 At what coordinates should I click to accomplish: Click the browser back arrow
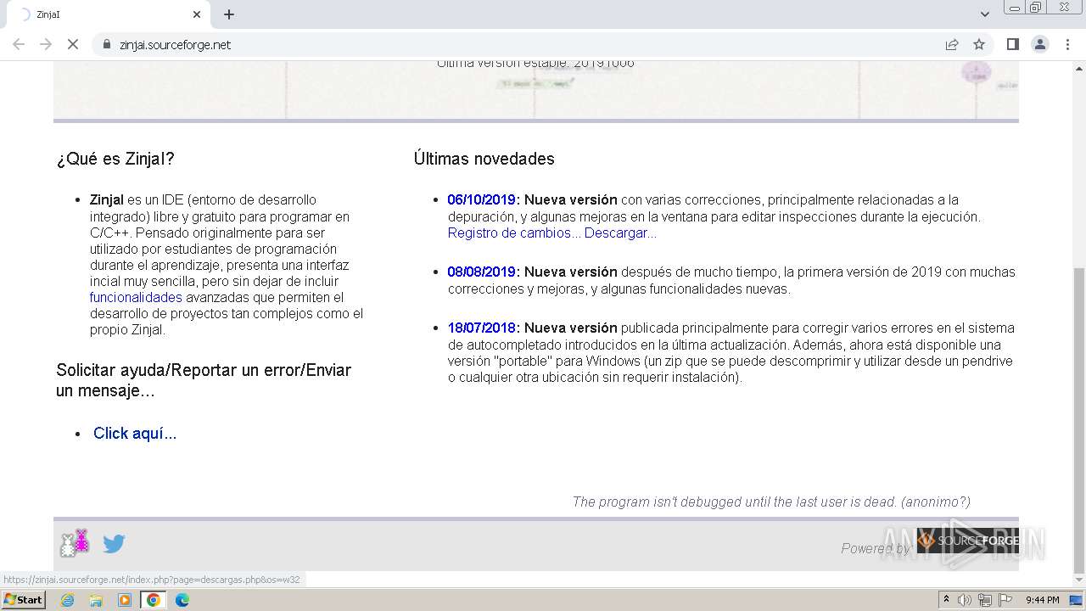[19, 44]
